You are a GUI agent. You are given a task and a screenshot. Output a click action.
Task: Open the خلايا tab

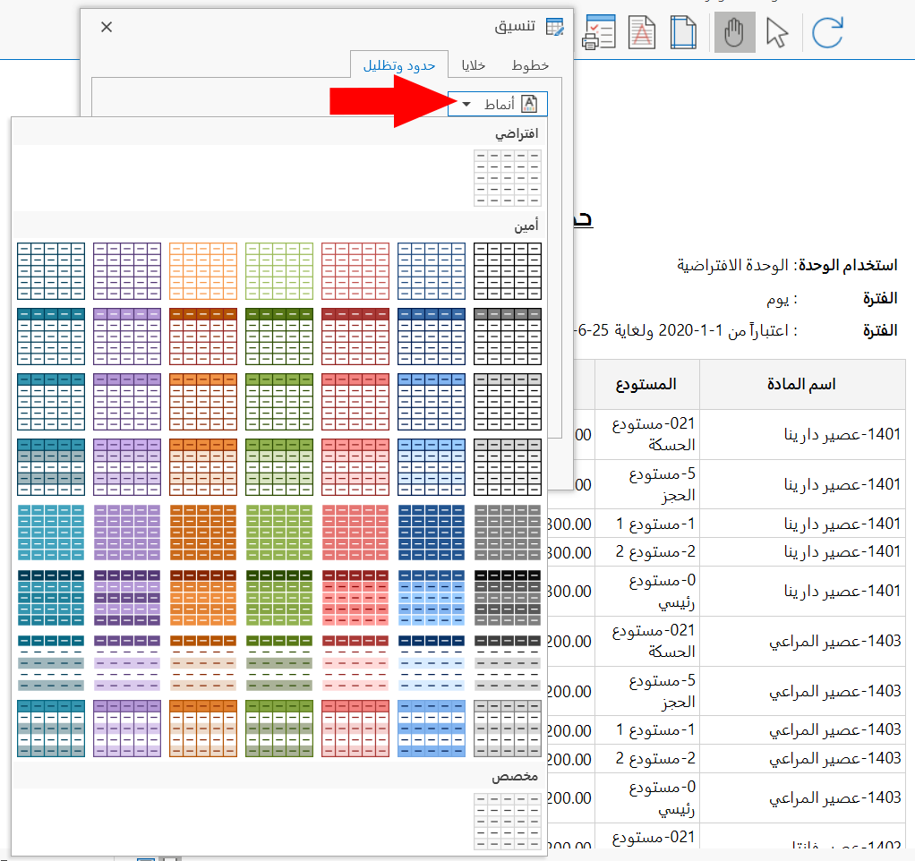474,65
